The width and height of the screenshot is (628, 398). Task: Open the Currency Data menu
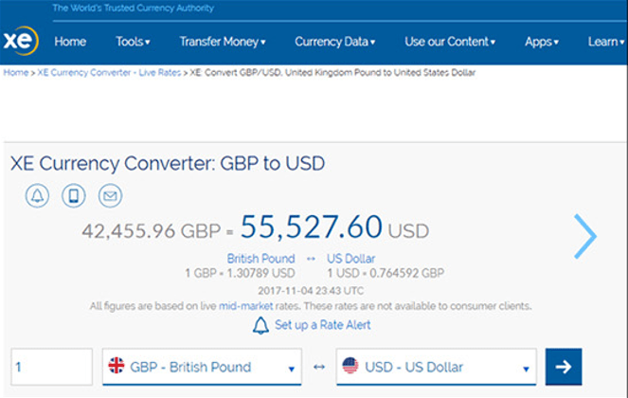click(x=334, y=42)
